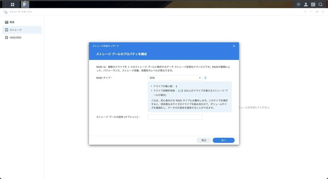
Task: Show the widgets panel icon
Action: (x=313, y=4)
